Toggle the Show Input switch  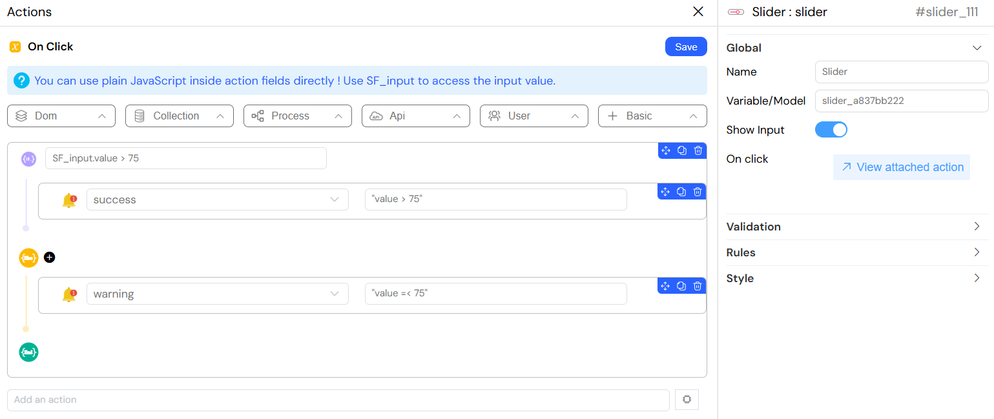click(x=831, y=130)
